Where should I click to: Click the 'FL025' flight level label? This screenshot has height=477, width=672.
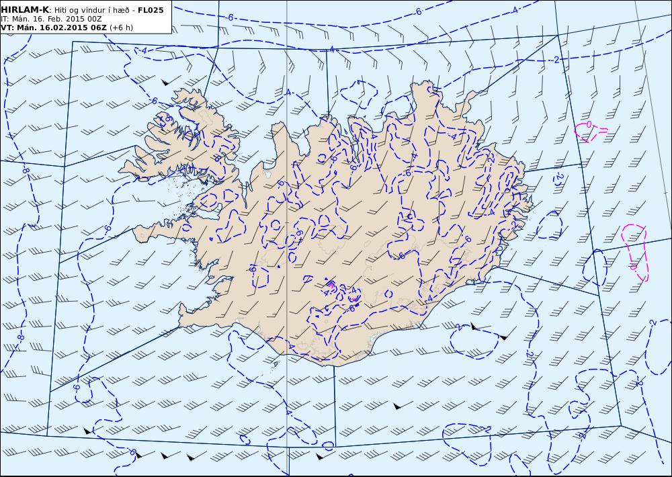(x=151, y=10)
